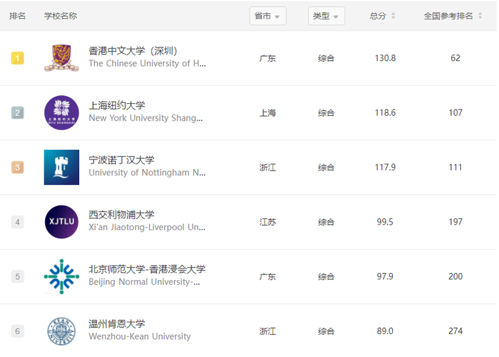Click the NYU Shanghai purple logo
499x357 pixels.
(x=62, y=112)
